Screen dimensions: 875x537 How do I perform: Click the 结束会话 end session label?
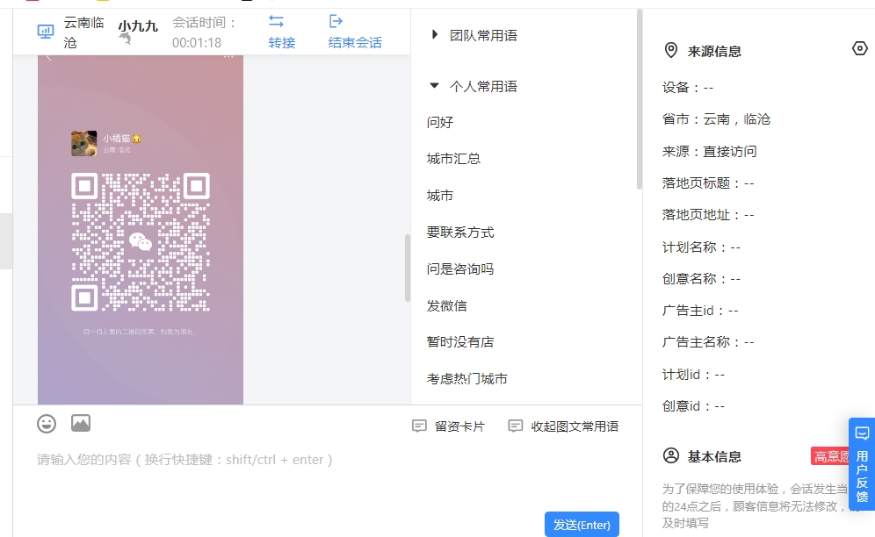click(355, 43)
